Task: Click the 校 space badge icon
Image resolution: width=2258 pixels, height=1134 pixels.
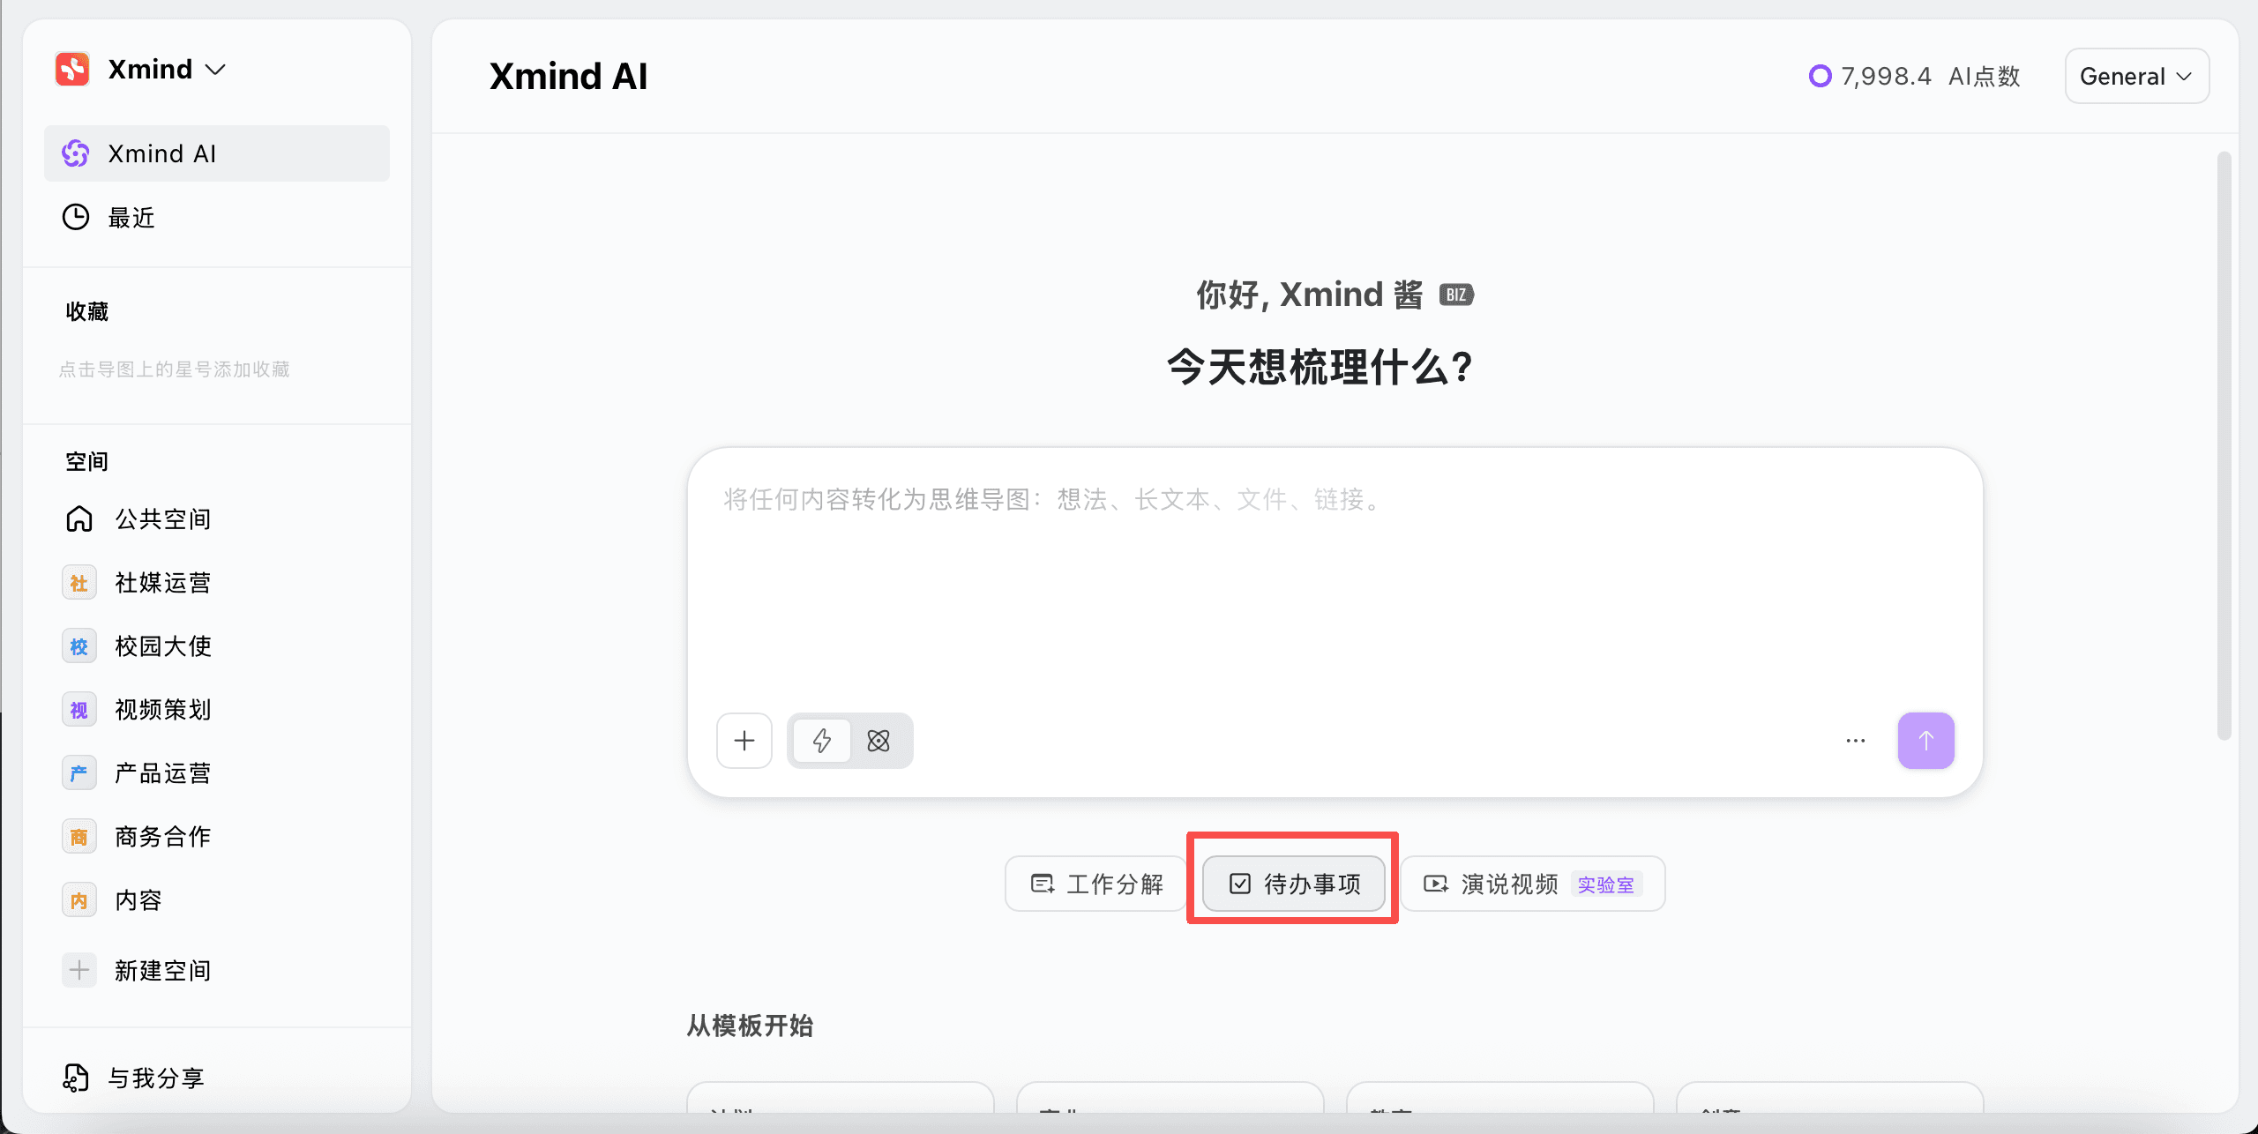Action: point(79,646)
